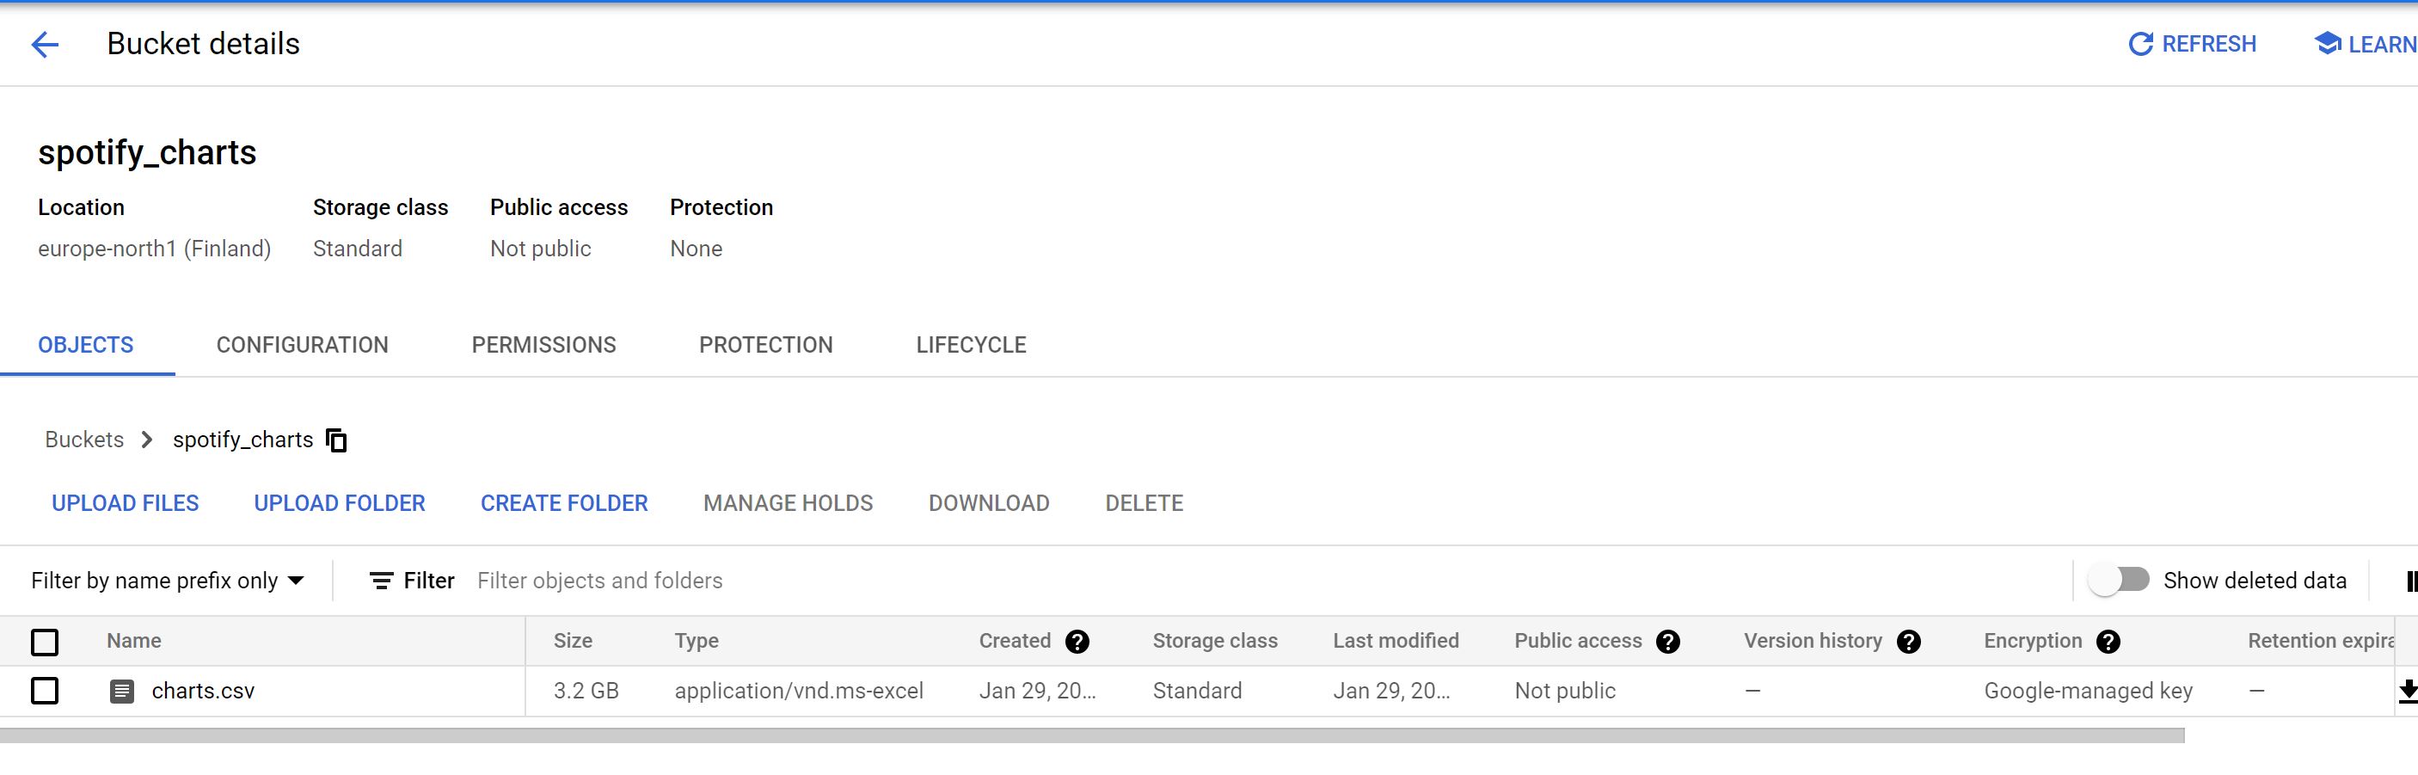The image size is (2418, 775).
Task: Click Manage Holds button
Action: tap(788, 503)
